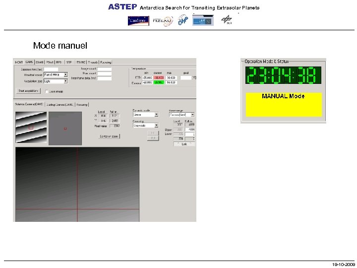Click the upper grayed-out button under the Grayscale dropdown
357x268 pixels.
pos(153,133)
